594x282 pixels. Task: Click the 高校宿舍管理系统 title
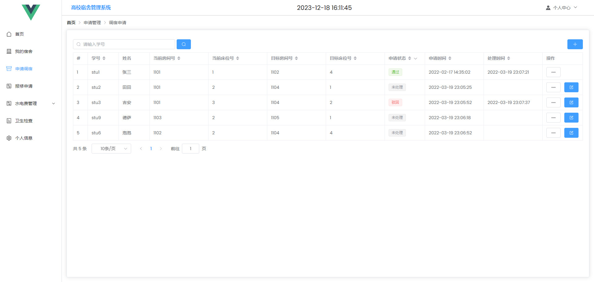(91, 7)
